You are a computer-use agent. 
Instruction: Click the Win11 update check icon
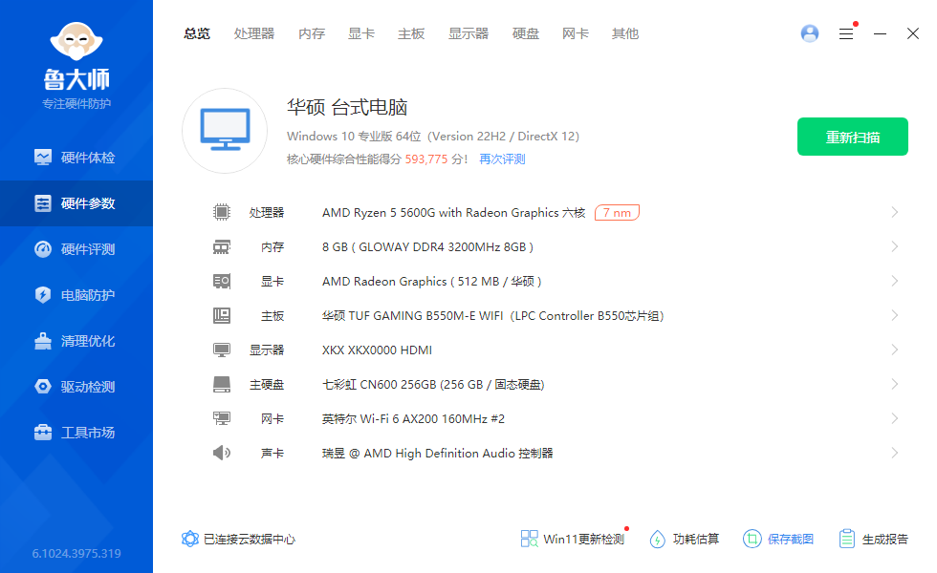[530, 539]
